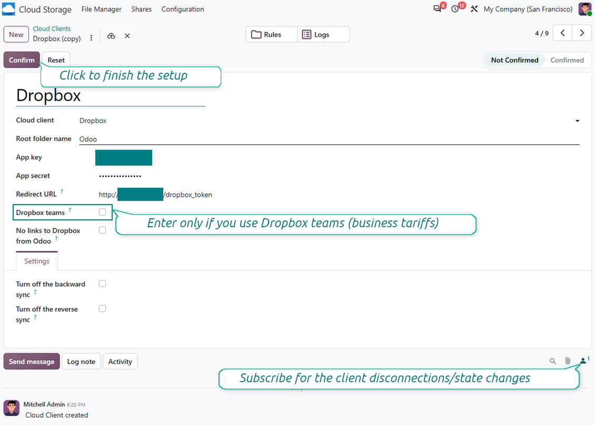Open Redirect URL help tooltip
595x425 pixels.
click(62, 191)
